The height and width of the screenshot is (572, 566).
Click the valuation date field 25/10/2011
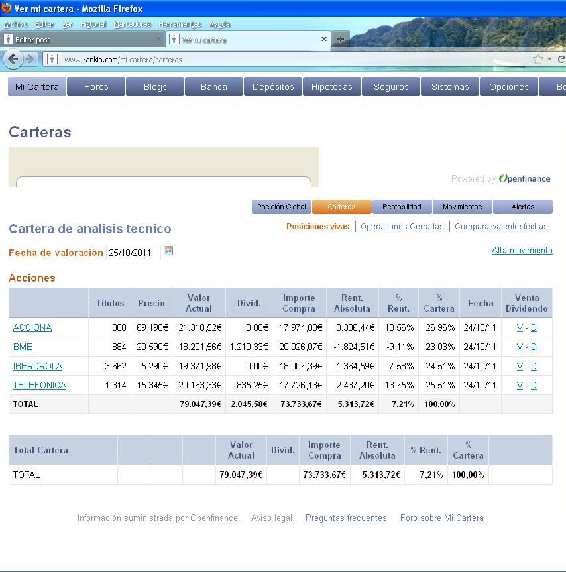tap(133, 253)
